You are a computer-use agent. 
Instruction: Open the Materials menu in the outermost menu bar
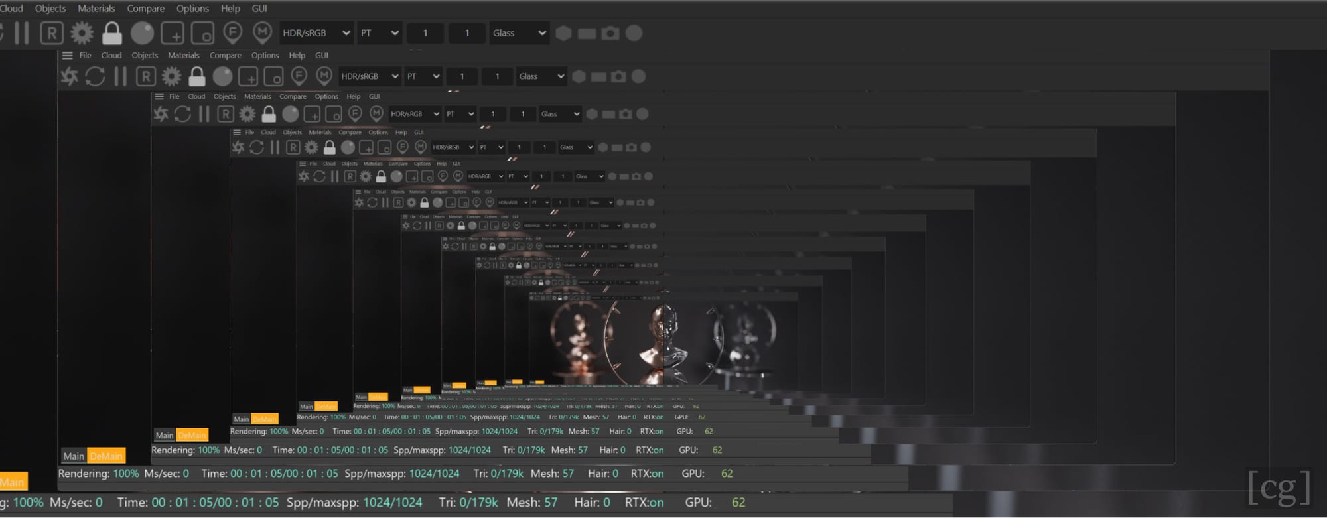[x=96, y=8]
